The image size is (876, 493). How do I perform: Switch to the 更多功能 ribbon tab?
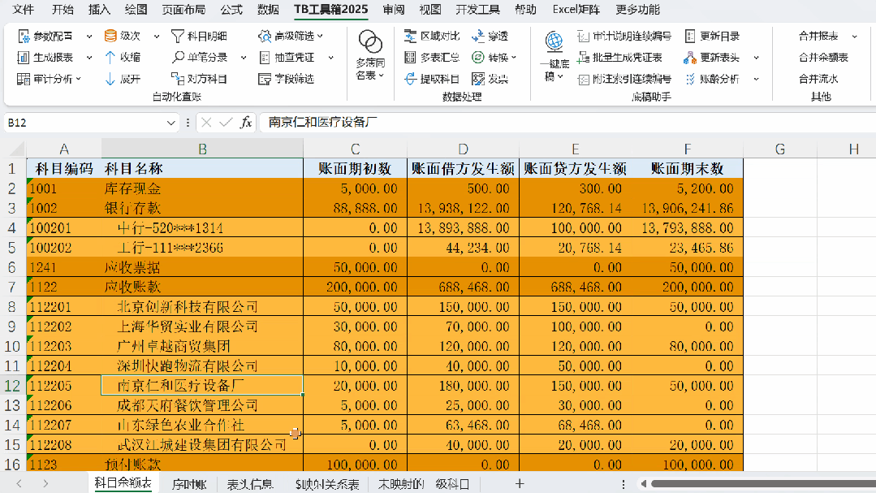point(638,10)
